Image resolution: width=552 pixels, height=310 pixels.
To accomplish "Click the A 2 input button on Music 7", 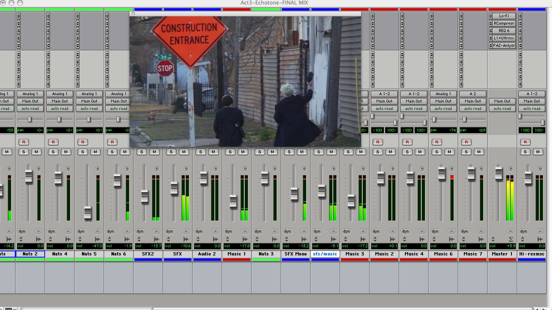I will pyautogui.click(x=473, y=94).
